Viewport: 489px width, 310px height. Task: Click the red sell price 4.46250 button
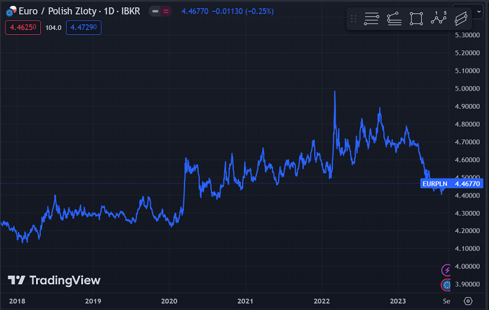point(23,28)
